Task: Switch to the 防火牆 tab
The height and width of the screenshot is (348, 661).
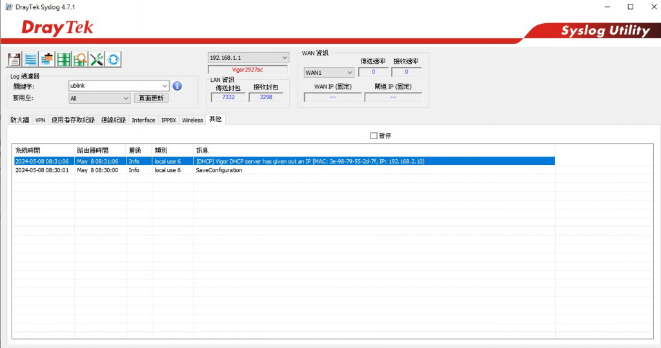Action: 20,120
